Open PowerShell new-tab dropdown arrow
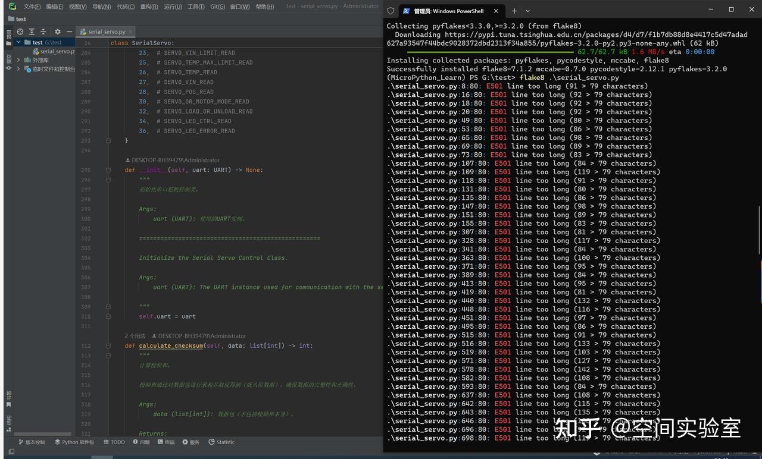This screenshot has height=459, width=762. pyautogui.click(x=527, y=11)
